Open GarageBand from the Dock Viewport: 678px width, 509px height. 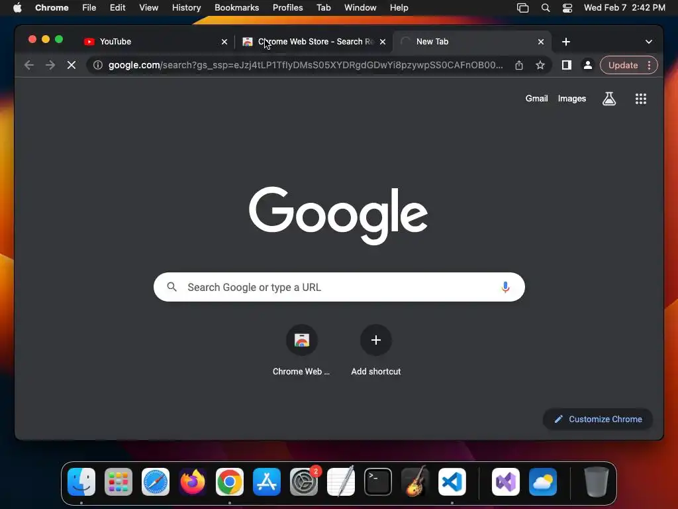click(415, 482)
